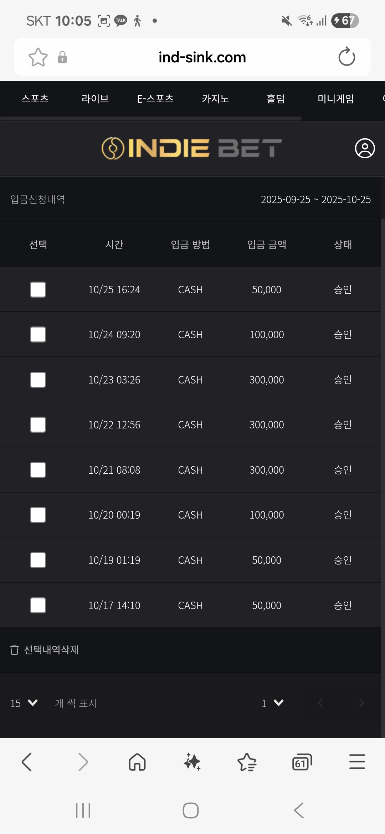This screenshot has width=385, height=834.
Task: Select the 10/23 03:26 deposit checkbox
Action: tap(38, 380)
